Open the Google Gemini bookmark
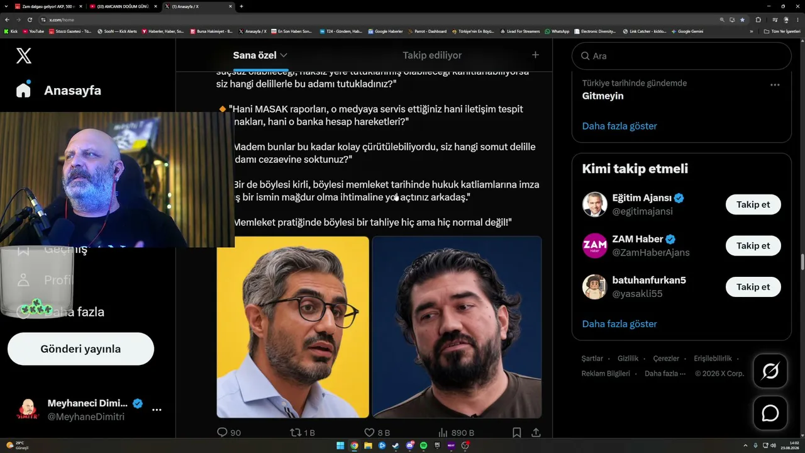The height and width of the screenshot is (453, 805). point(687,31)
